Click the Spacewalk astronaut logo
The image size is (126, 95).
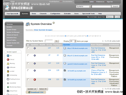(x=7, y=8)
